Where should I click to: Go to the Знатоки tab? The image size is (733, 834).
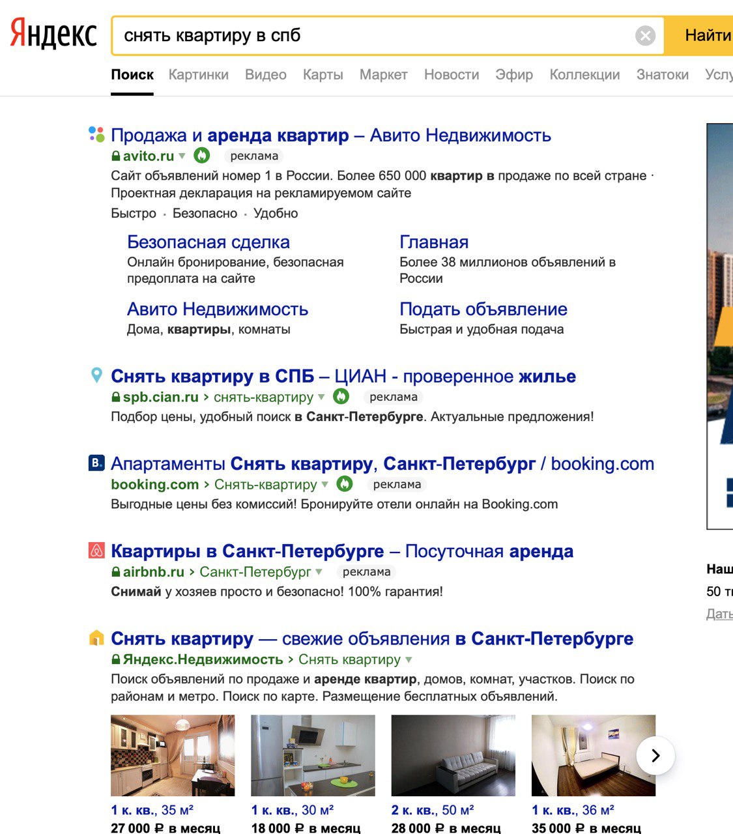click(x=663, y=75)
